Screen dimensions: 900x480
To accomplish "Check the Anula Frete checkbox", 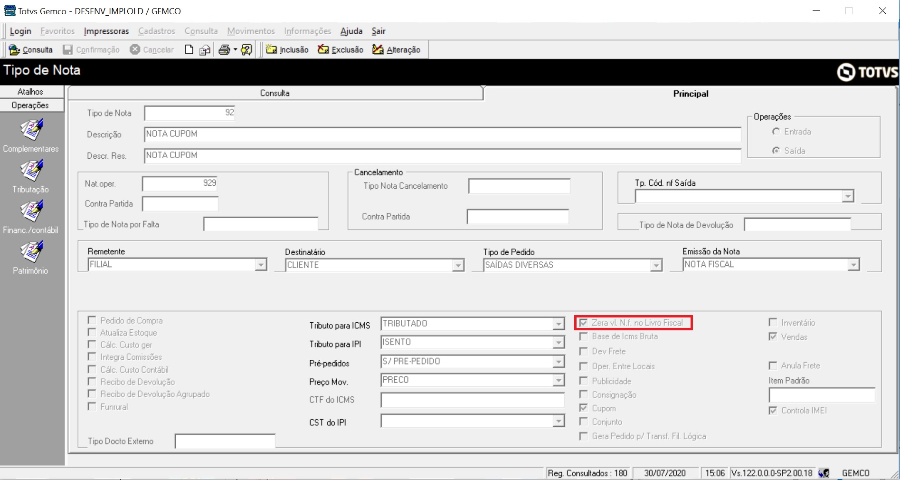I will (x=773, y=365).
